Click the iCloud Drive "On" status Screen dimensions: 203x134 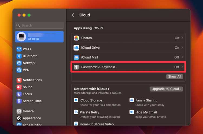(x=177, y=48)
